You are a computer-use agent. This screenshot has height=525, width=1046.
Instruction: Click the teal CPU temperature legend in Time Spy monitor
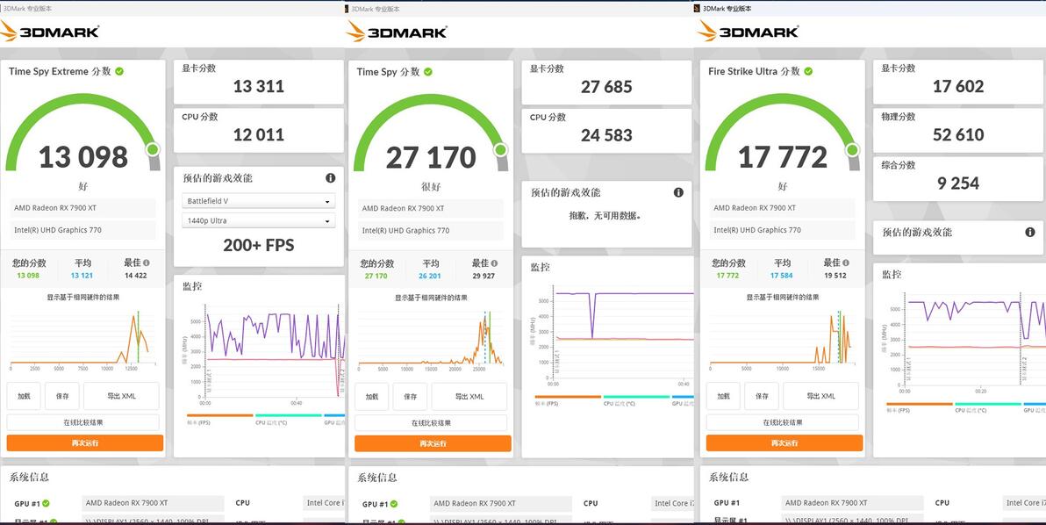[x=636, y=397]
